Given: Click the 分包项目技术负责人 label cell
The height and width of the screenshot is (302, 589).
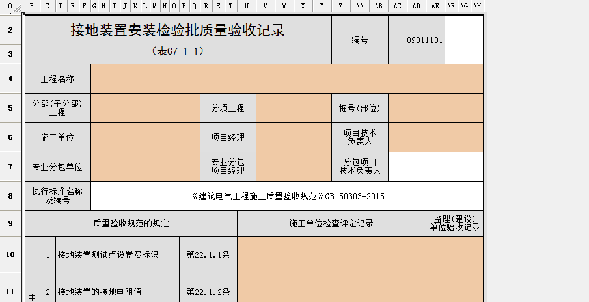Looking at the screenshot, I should click(360, 167).
